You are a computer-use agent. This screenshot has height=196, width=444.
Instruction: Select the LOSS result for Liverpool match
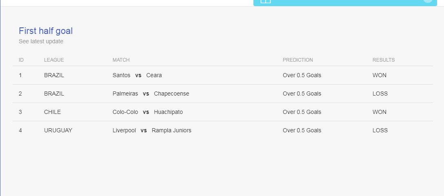[380, 130]
